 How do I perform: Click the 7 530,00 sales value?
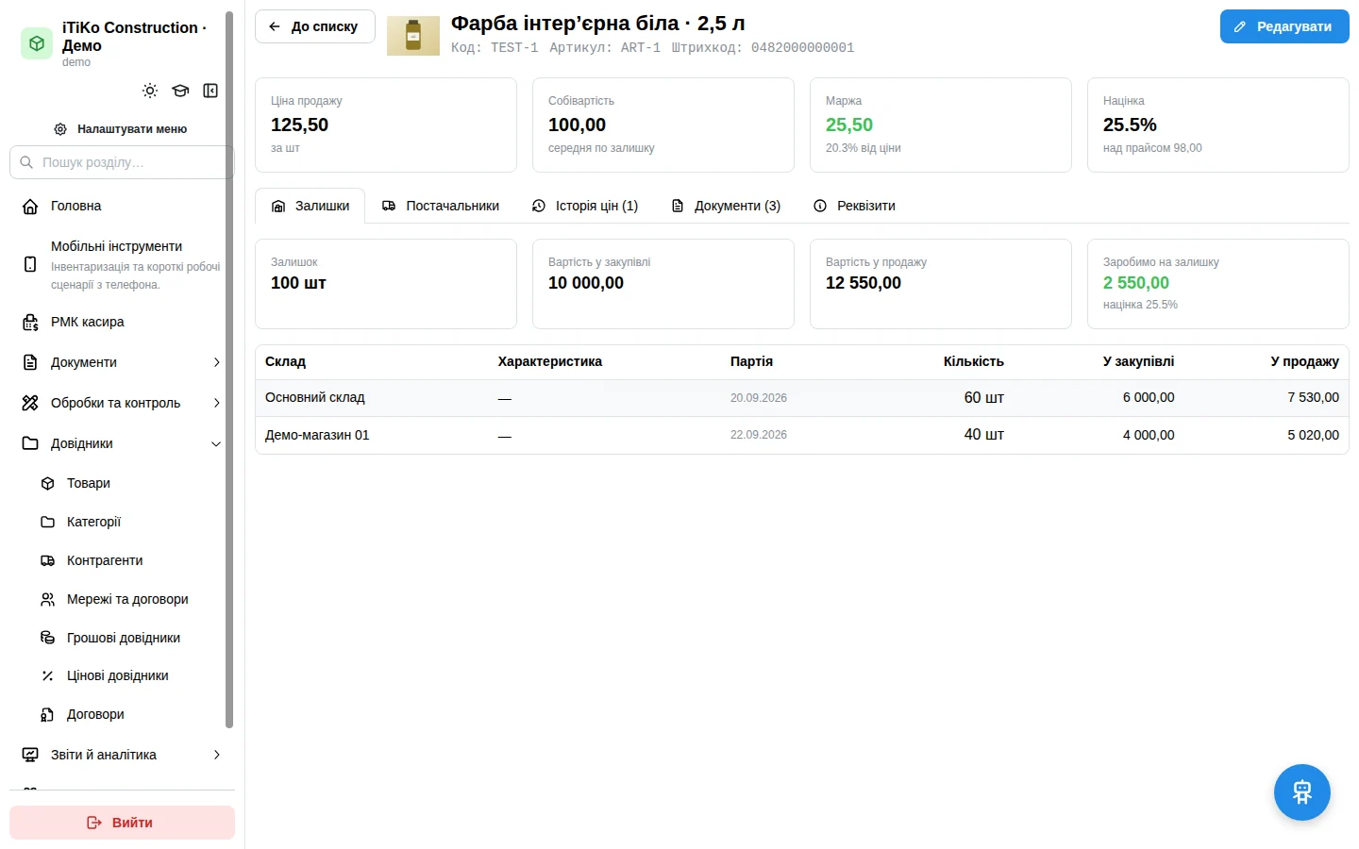coord(1313,397)
